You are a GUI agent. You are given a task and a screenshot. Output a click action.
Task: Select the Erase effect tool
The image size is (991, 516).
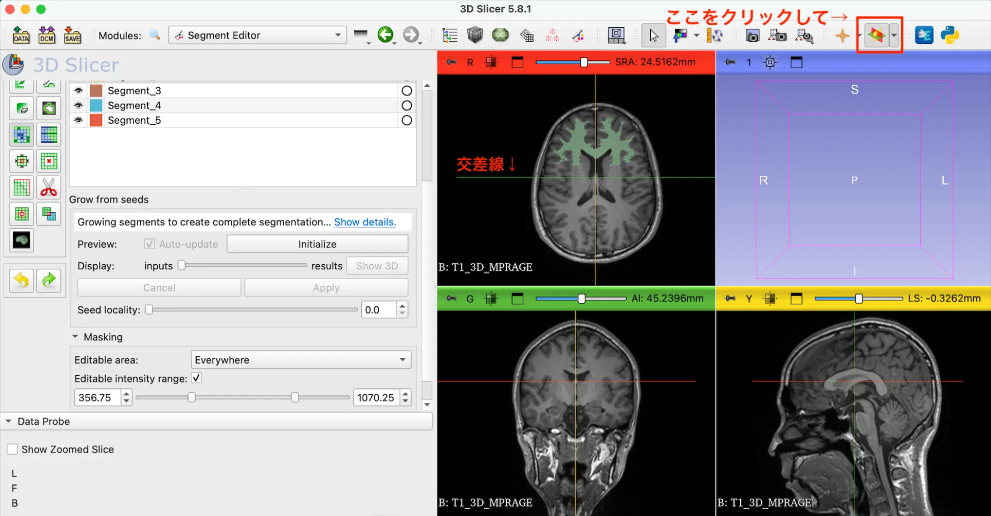click(x=21, y=108)
